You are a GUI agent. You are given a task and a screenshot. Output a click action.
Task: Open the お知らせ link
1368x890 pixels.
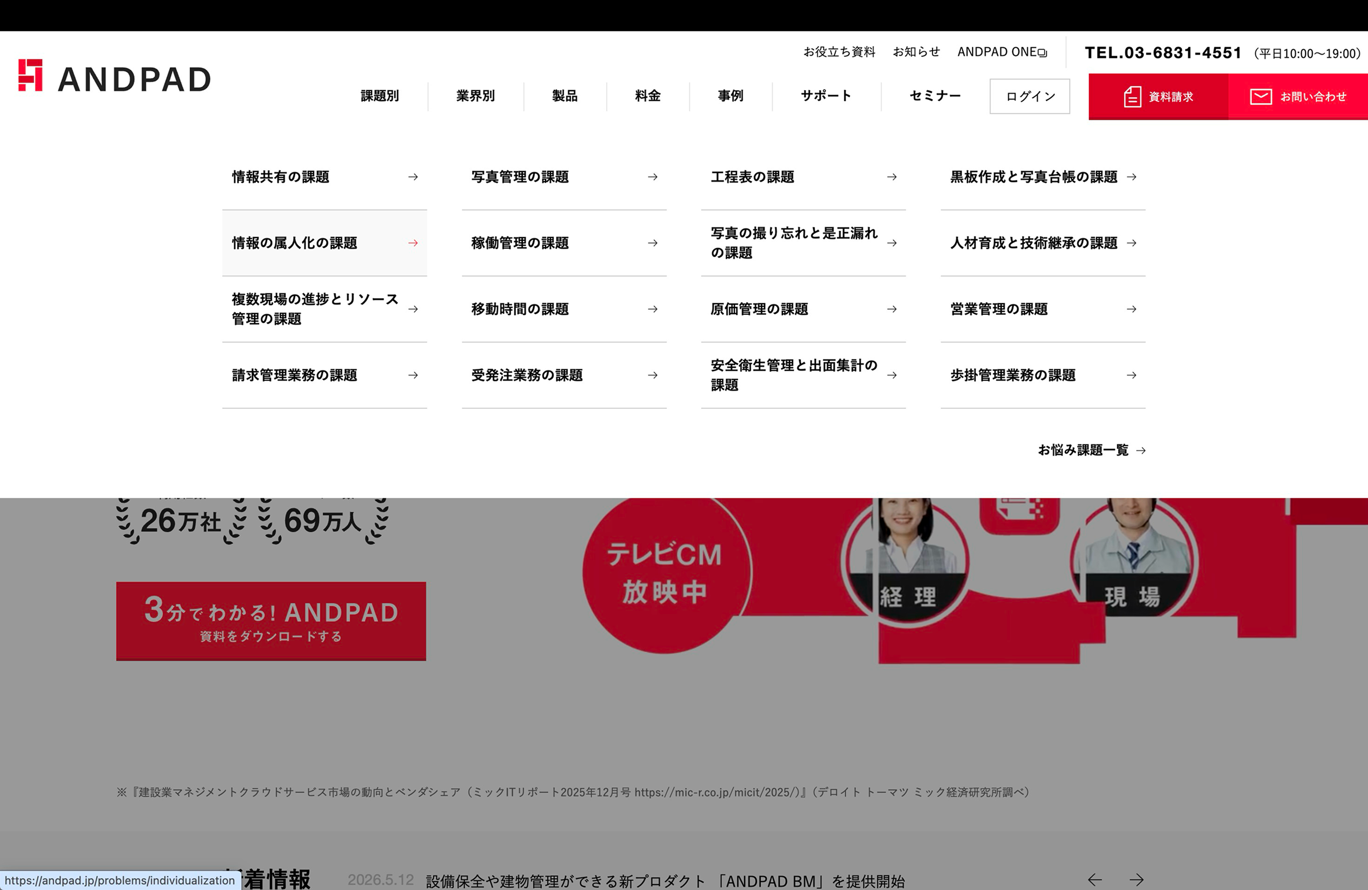[916, 52]
